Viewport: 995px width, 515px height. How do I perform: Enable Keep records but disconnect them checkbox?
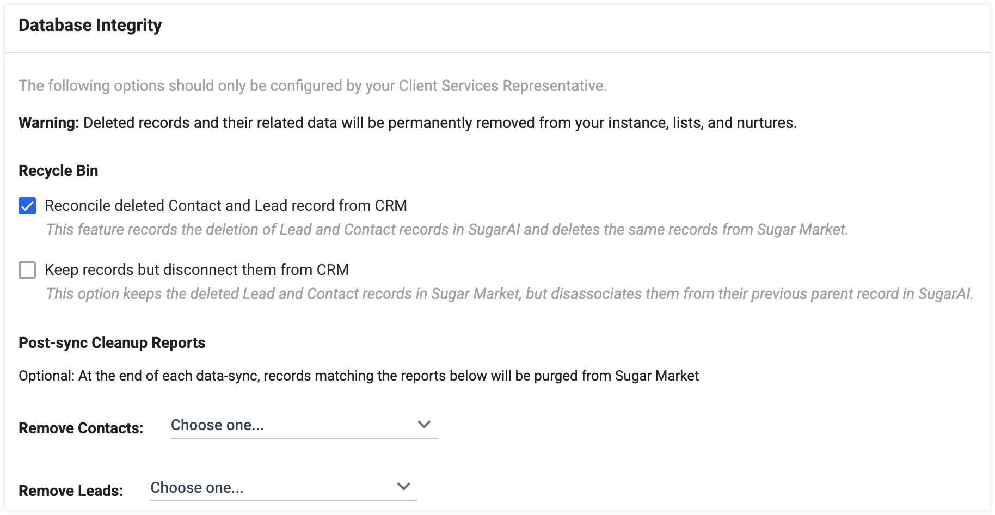click(x=27, y=270)
